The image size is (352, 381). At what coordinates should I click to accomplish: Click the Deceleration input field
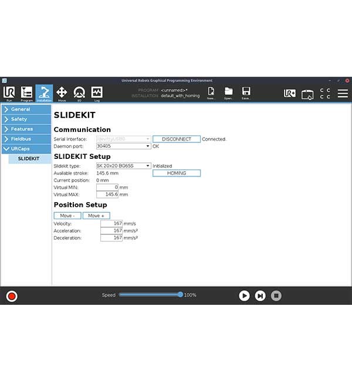click(x=111, y=238)
